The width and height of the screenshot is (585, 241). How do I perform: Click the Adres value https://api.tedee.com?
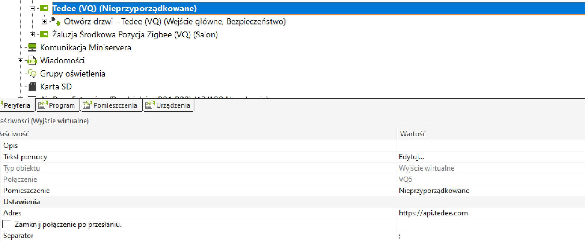[x=433, y=213]
